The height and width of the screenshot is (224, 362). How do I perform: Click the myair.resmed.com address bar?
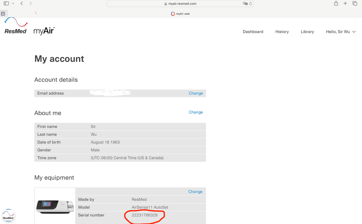coord(180,4)
